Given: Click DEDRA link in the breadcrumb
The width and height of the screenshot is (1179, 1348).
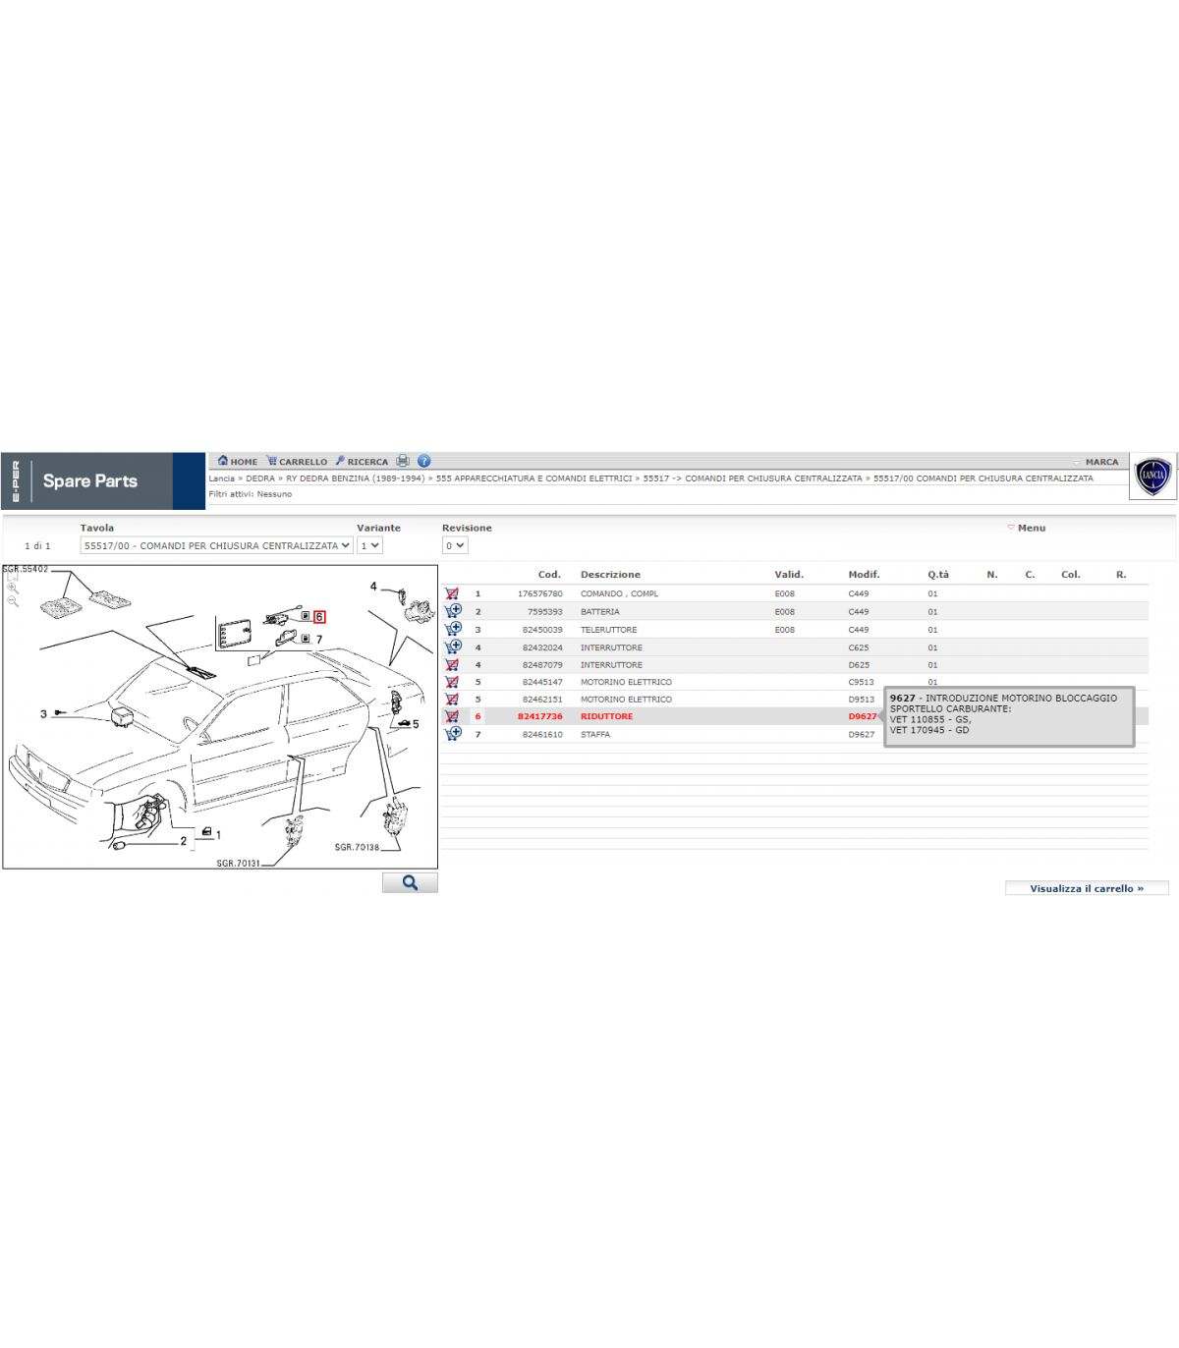Looking at the screenshot, I should (x=260, y=478).
